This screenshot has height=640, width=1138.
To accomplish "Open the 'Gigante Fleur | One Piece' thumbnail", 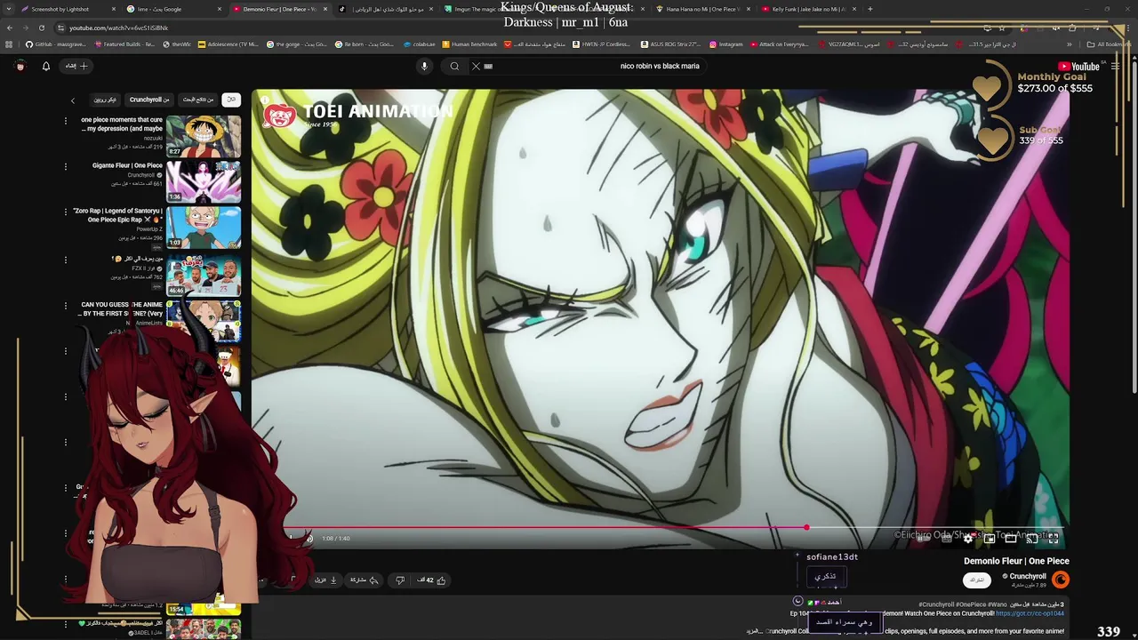I will [x=204, y=181].
